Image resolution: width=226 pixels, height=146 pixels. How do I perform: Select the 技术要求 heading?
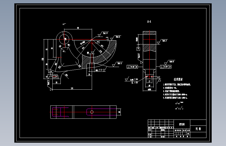point(178,79)
